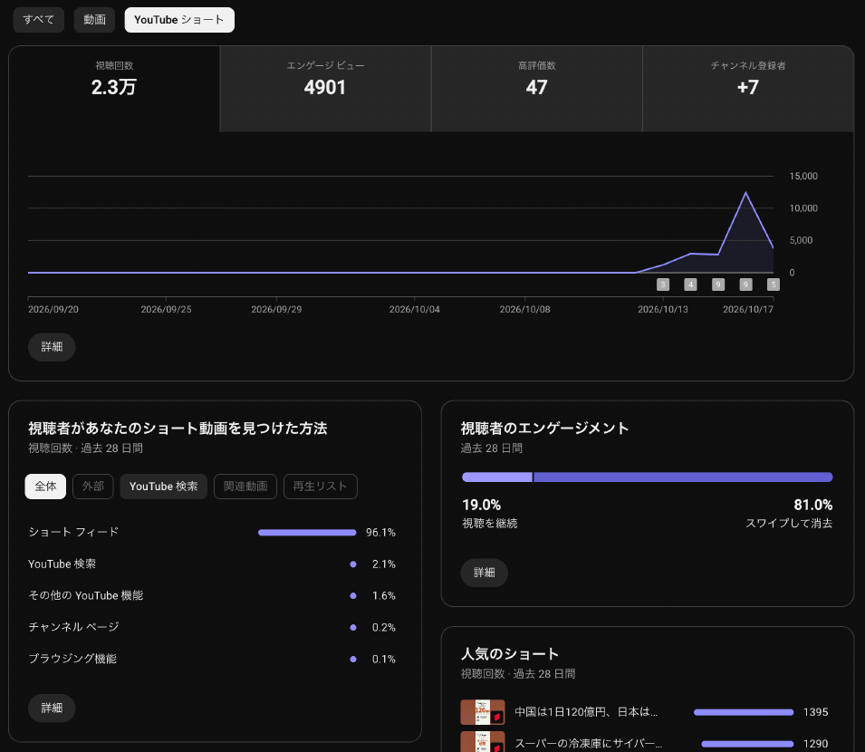
Task: Select the YouTube ショート tab
Action: [179, 20]
